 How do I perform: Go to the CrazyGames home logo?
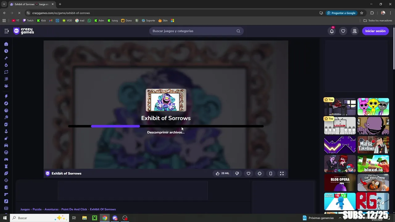(x=24, y=31)
